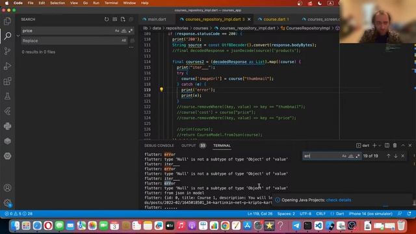Viewport: 416px width, 234px height.
Task: Go to next terminal find match
Action: tap(396, 156)
